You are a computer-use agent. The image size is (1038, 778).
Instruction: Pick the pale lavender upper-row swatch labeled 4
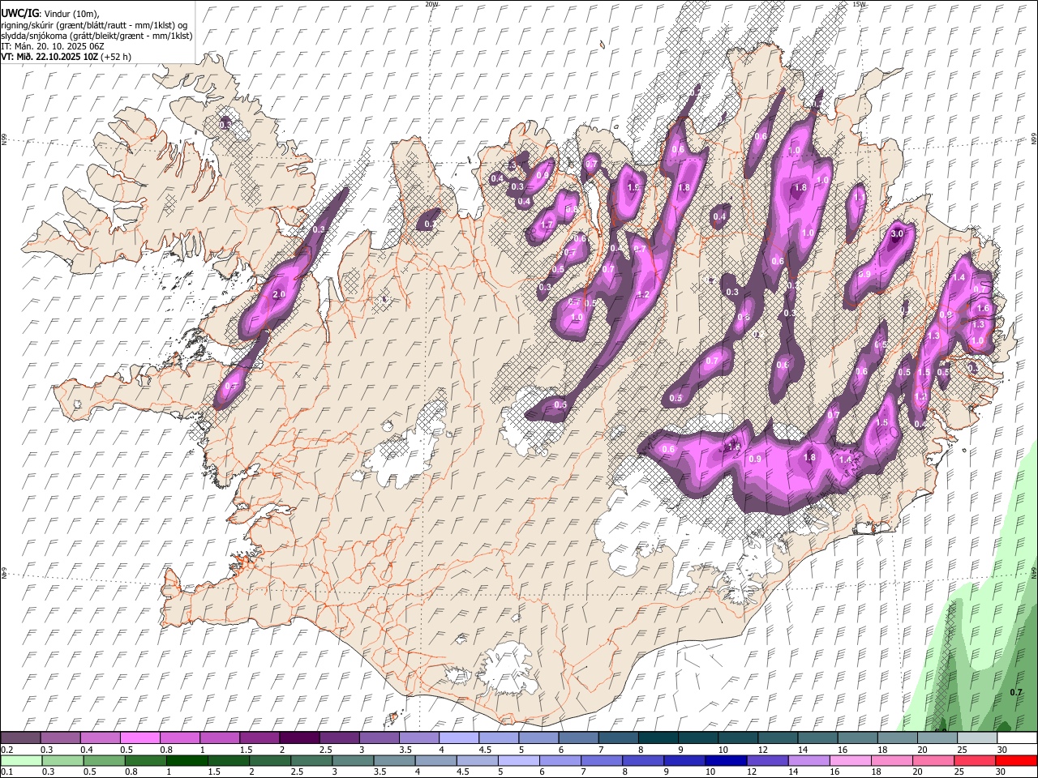click(459, 737)
